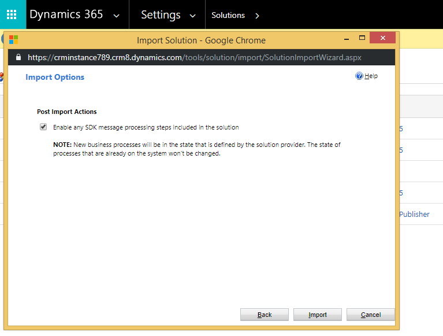The height and width of the screenshot is (336, 443).
Task: Close the Import Solution window
Action: point(382,38)
